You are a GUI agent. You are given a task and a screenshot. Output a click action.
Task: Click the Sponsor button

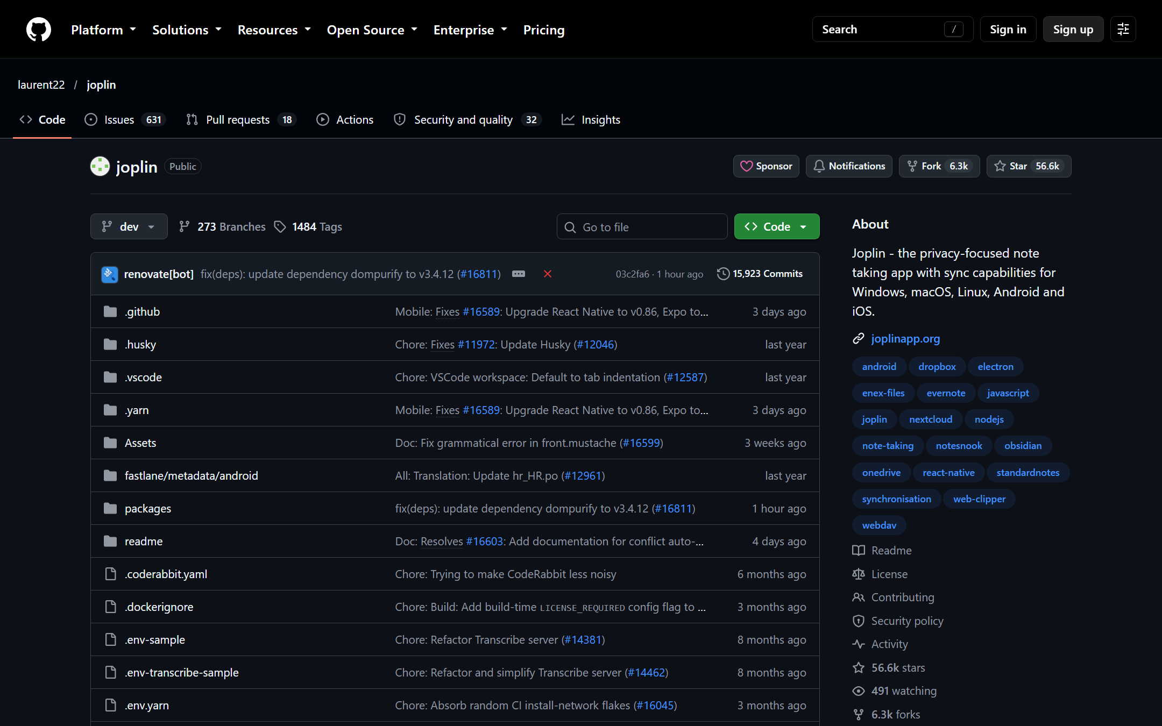[x=766, y=166]
